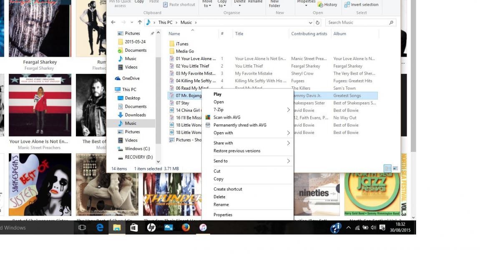Open the address bar history dropdown
Screen dimensions: 480x270
(x=312, y=23)
